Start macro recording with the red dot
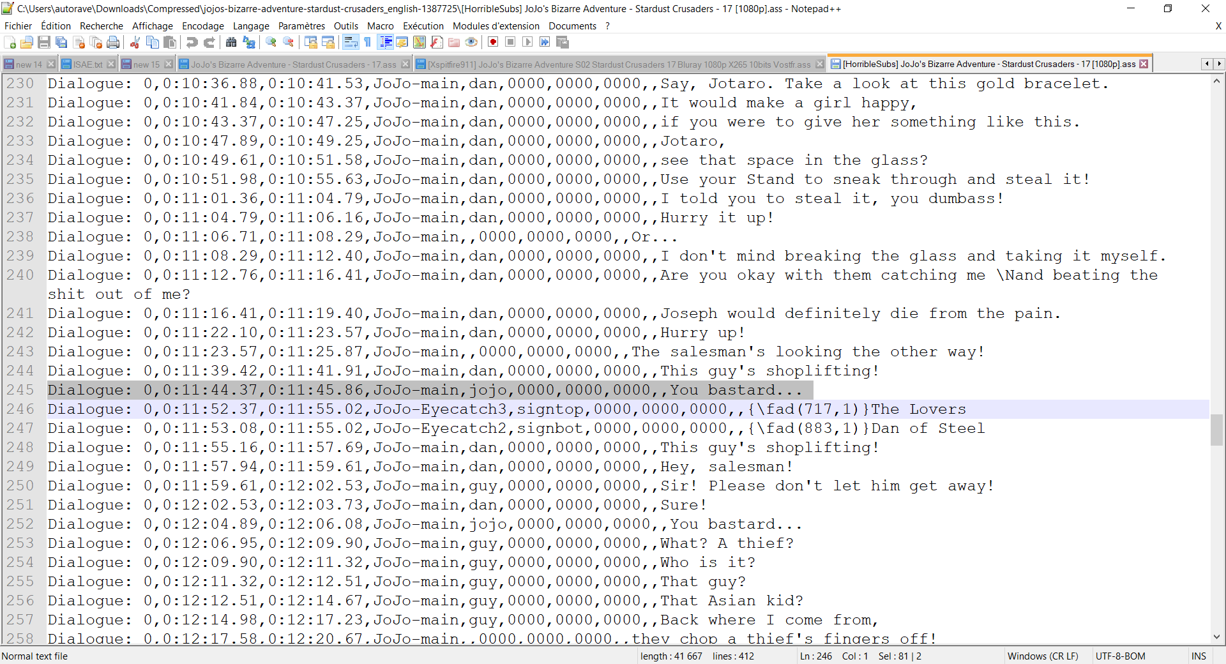The width and height of the screenshot is (1226, 664). point(493,42)
